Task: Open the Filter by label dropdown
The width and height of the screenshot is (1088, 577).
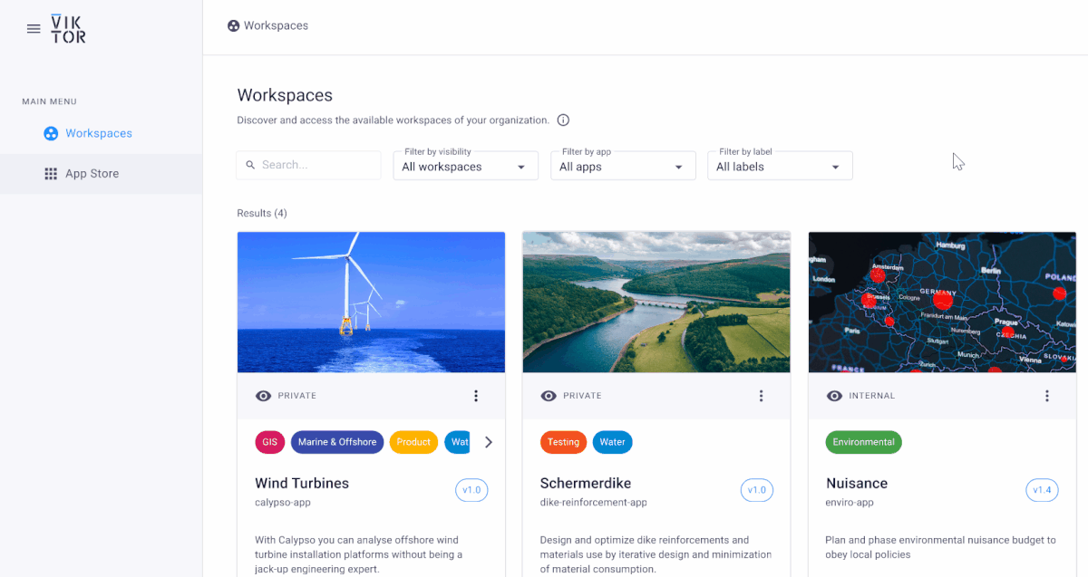Action: coord(780,166)
